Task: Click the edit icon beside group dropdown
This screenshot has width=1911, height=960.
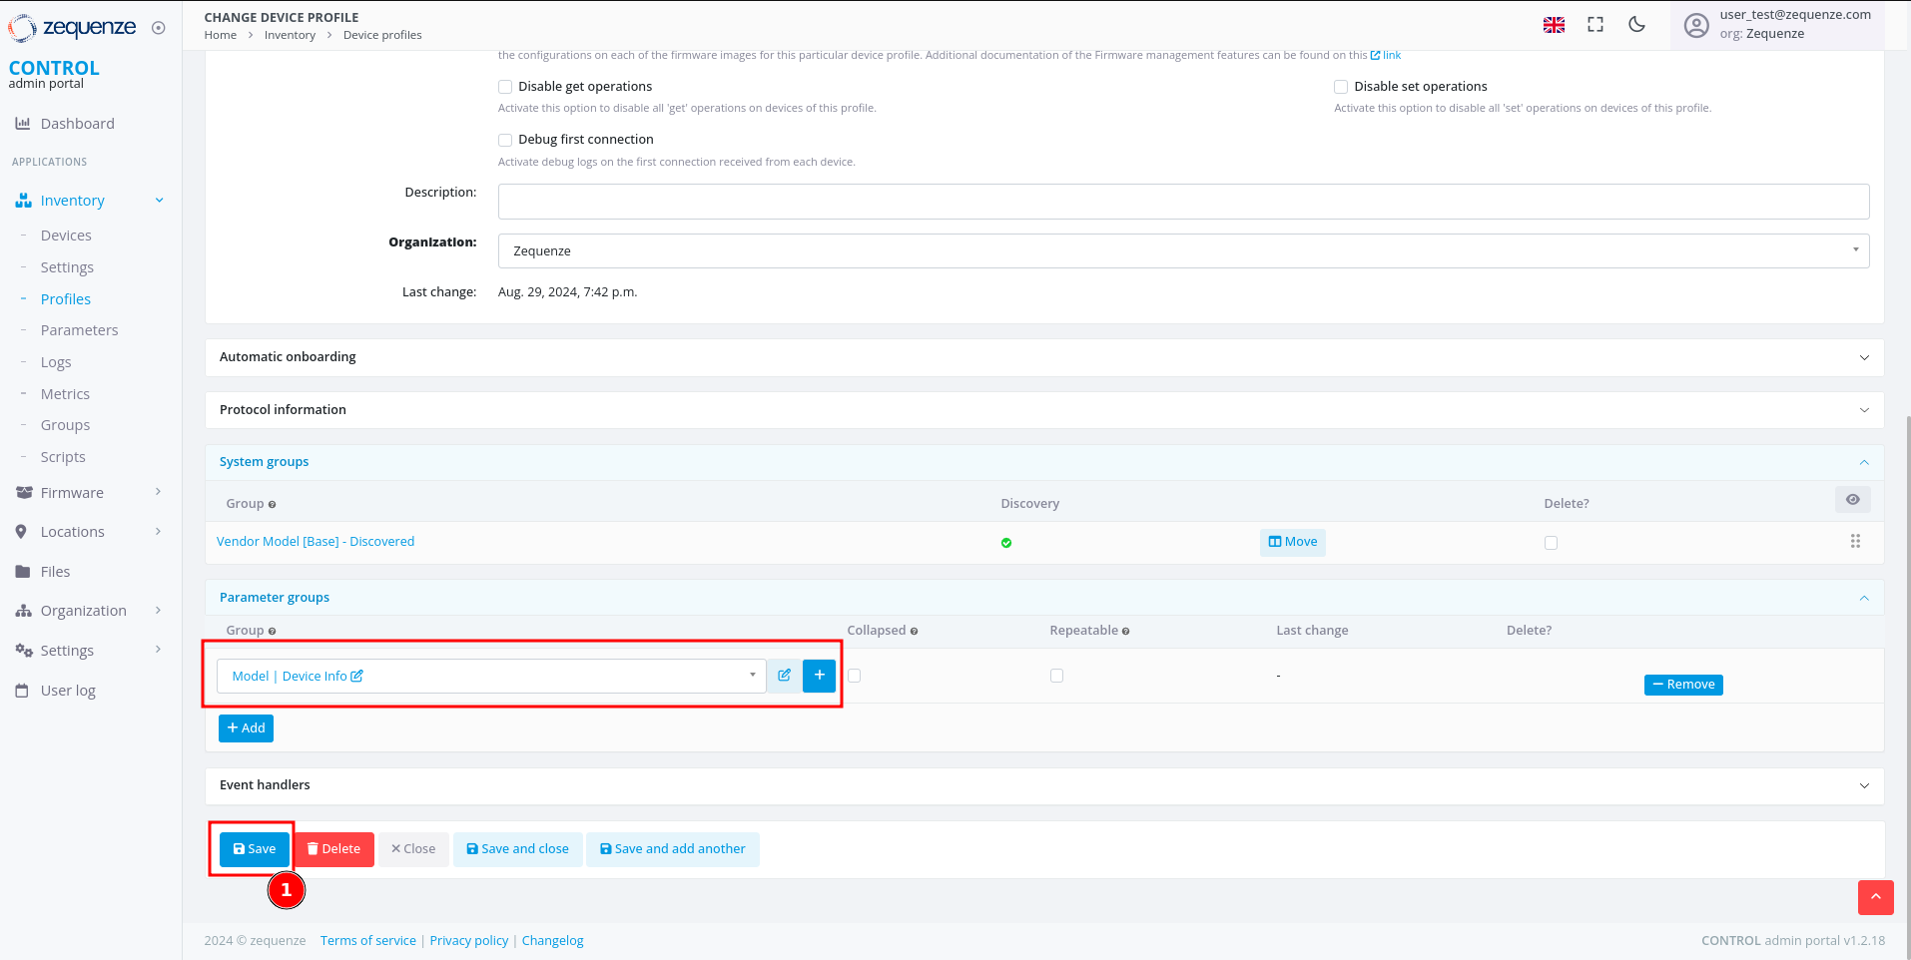Action: tap(785, 676)
